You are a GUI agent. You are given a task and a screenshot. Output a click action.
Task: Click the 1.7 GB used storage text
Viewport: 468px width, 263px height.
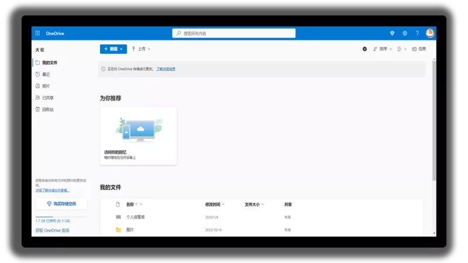(x=53, y=221)
